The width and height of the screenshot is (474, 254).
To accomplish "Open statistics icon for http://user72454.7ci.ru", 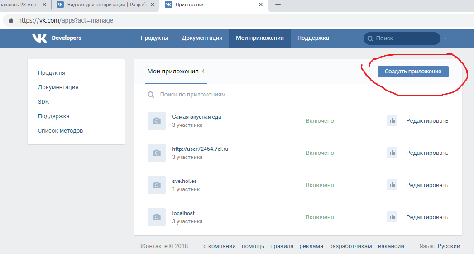I will coord(392,153).
